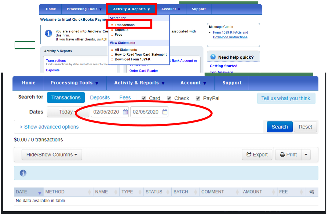Go to Home in lower navbar
The image size is (333, 214).
coord(29,83)
